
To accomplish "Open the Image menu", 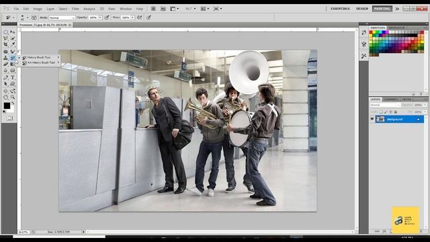I will pos(38,9).
